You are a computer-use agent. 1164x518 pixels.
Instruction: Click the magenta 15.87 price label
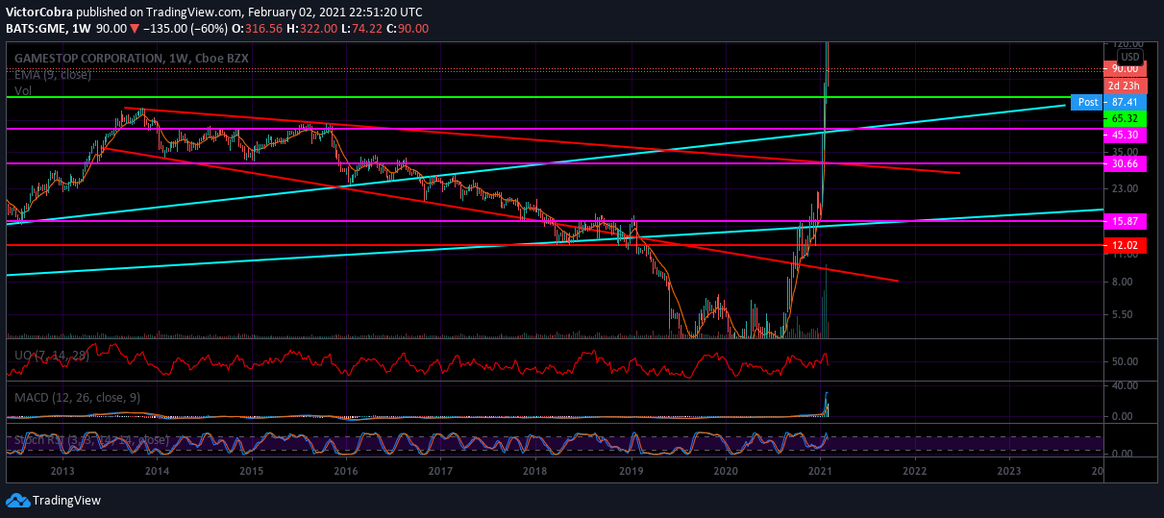click(1125, 222)
